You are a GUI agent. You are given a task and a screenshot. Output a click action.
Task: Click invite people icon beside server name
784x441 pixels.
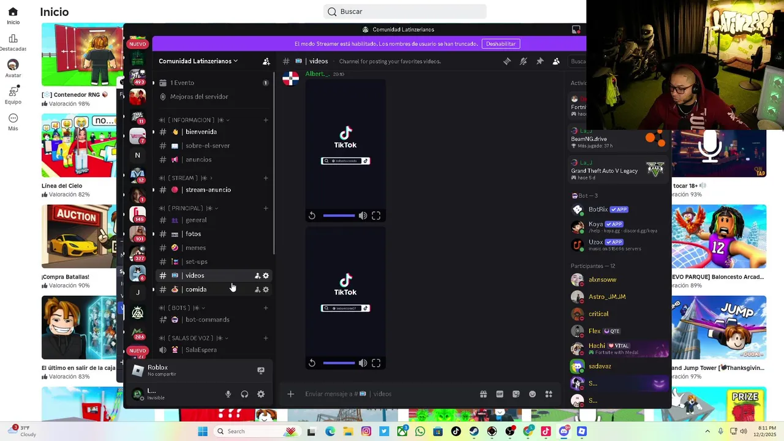(266, 61)
